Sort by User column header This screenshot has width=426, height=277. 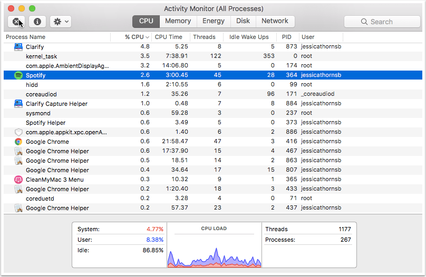[321, 37]
